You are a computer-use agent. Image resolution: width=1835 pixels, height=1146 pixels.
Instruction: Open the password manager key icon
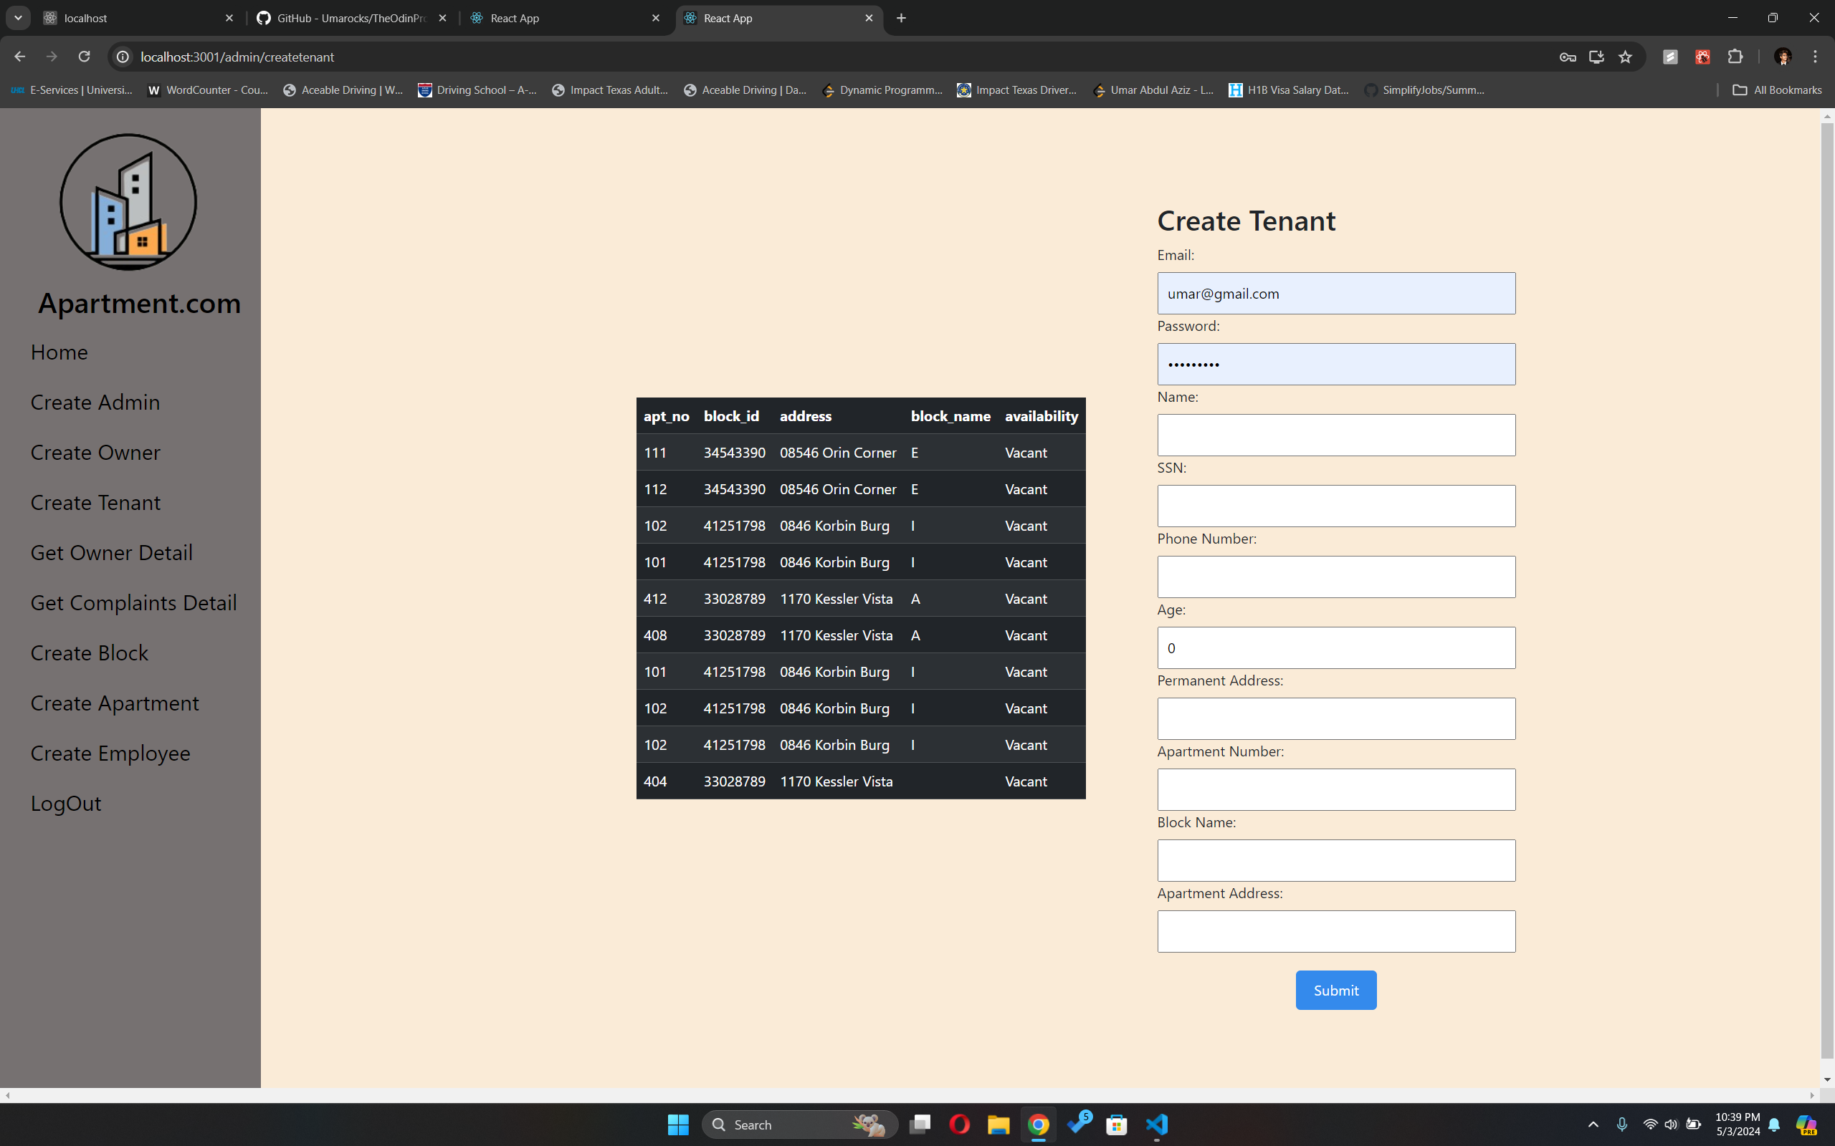pyautogui.click(x=1568, y=57)
